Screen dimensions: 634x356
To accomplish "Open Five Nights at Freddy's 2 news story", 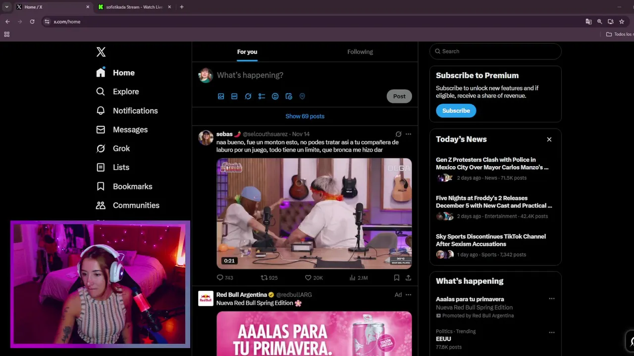I will [495, 207].
